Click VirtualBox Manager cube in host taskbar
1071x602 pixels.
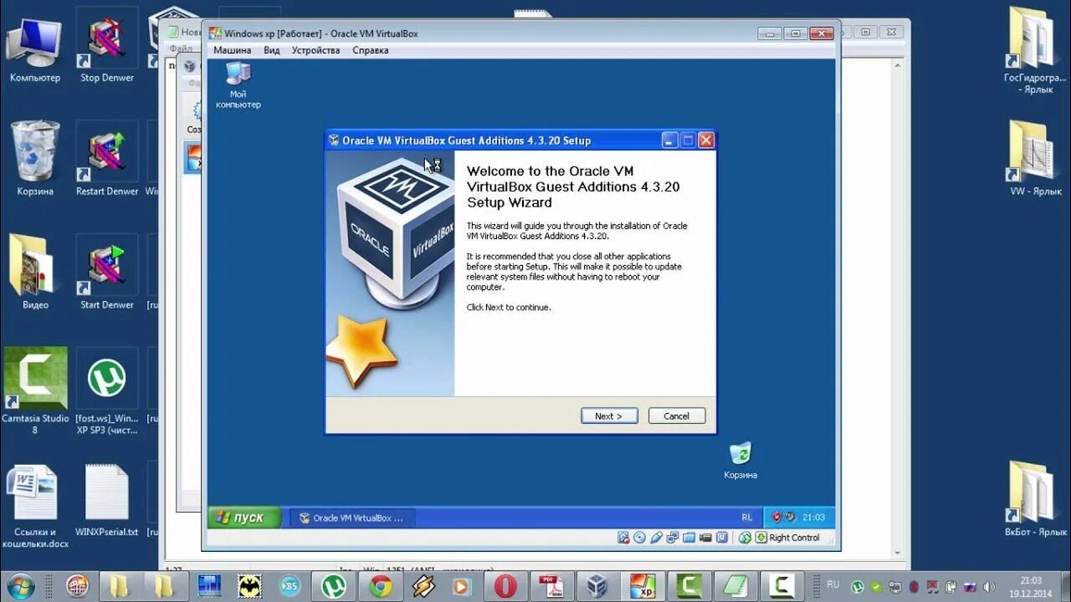coord(597,585)
